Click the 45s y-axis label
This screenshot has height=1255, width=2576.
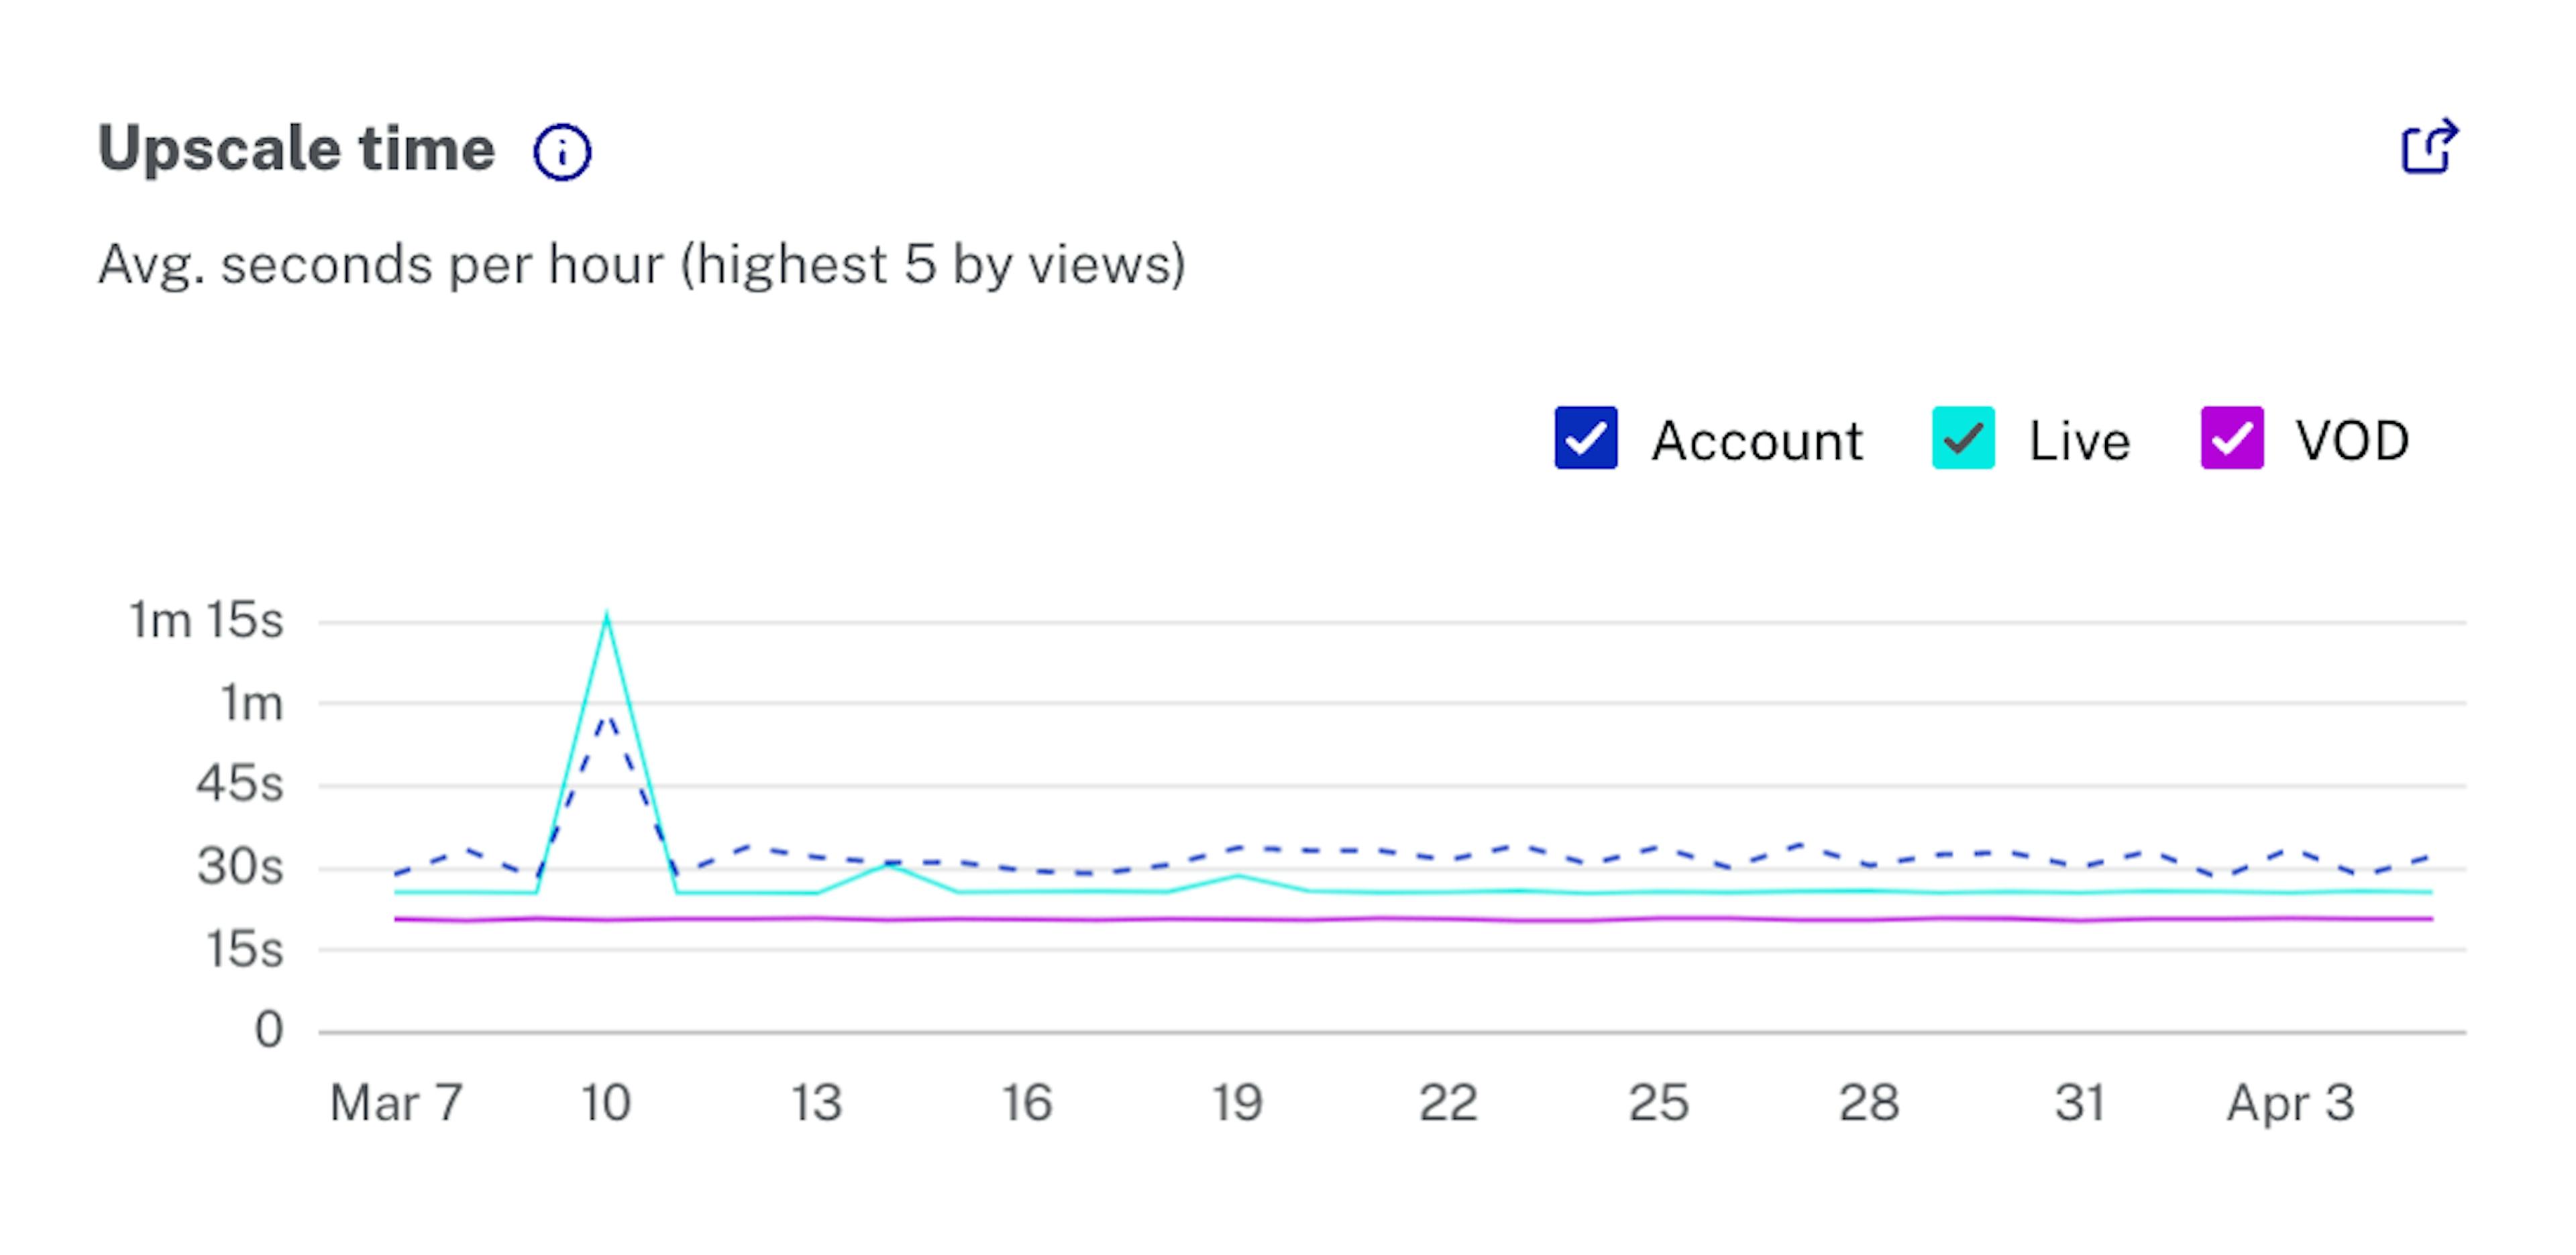[240, 784]
